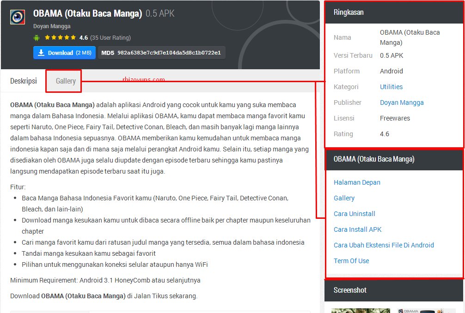Click the download arrow icon on the Download button
Viewport: 465px width, 313px height.
41,53
